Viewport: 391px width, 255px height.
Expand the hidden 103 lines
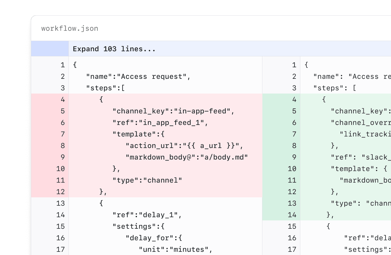coord(114,49)
